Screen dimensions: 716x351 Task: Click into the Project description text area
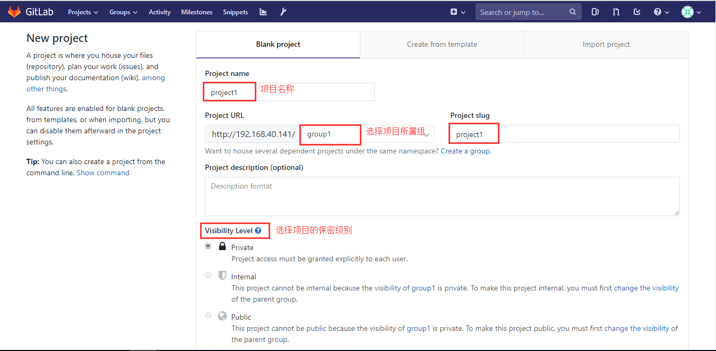point(442,196)
